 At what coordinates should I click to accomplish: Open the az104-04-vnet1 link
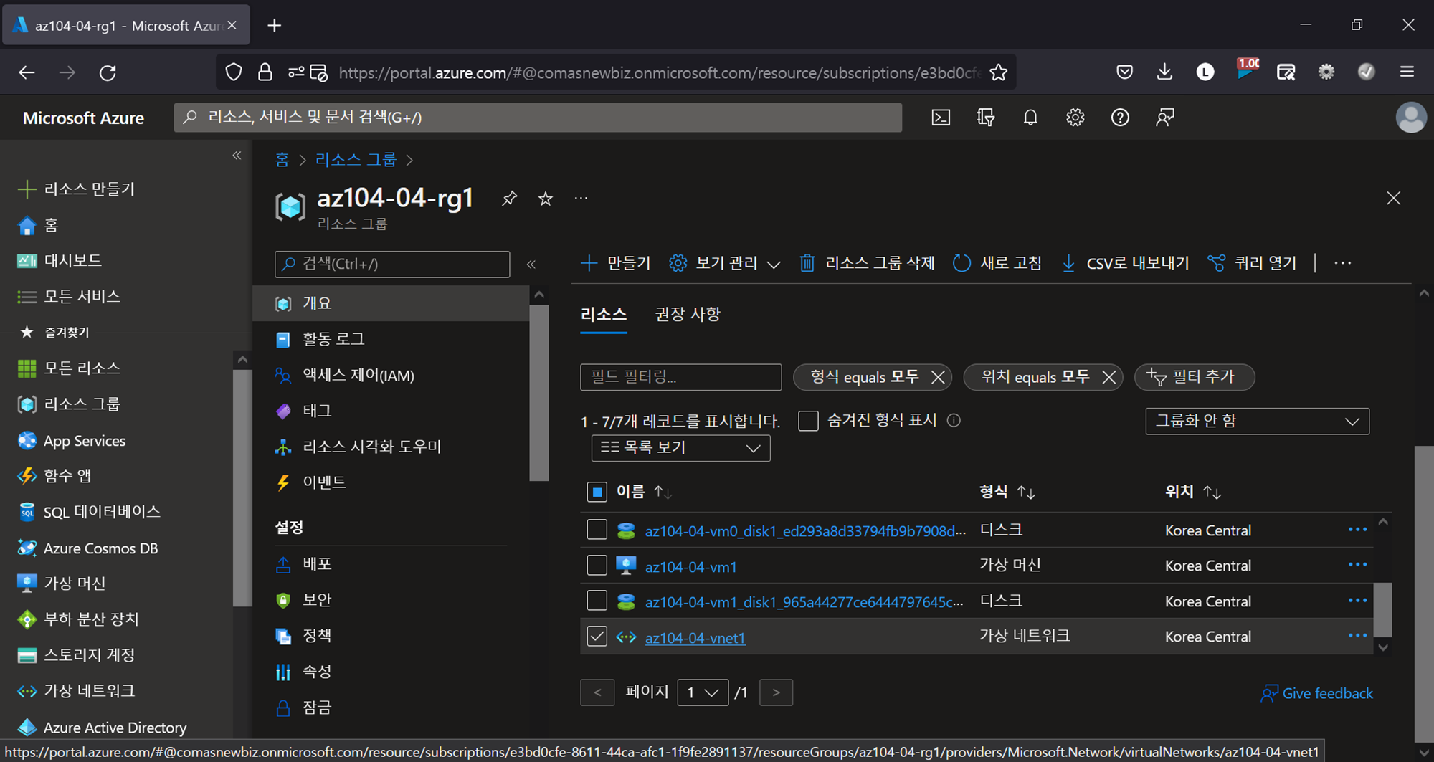[x=695, y=637]
